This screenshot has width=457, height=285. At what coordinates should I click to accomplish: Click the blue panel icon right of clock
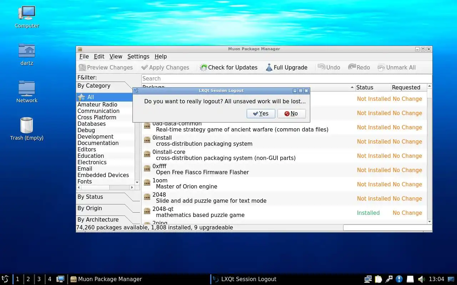[x=451, y=279]
